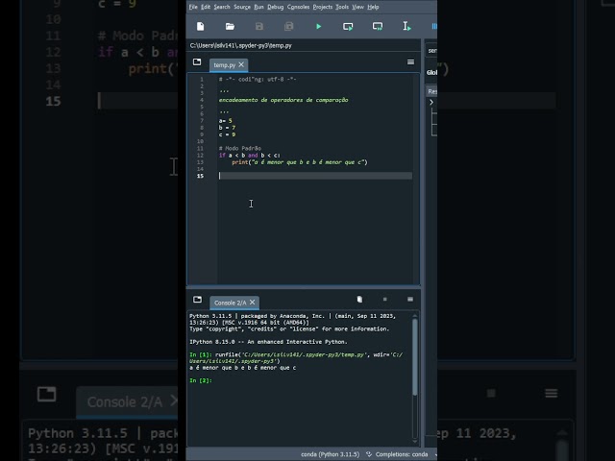Click the runfile command in console
Viewport: 615px width, 461px height.
[x=296, y=358]
